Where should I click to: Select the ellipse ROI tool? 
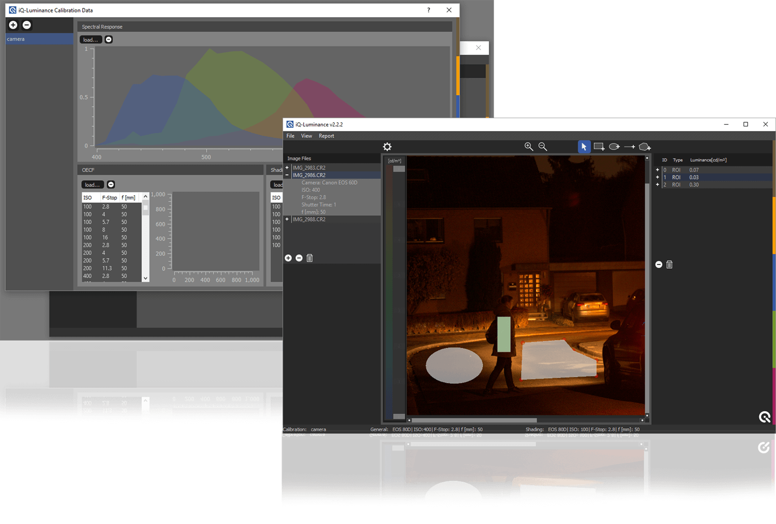614,147
